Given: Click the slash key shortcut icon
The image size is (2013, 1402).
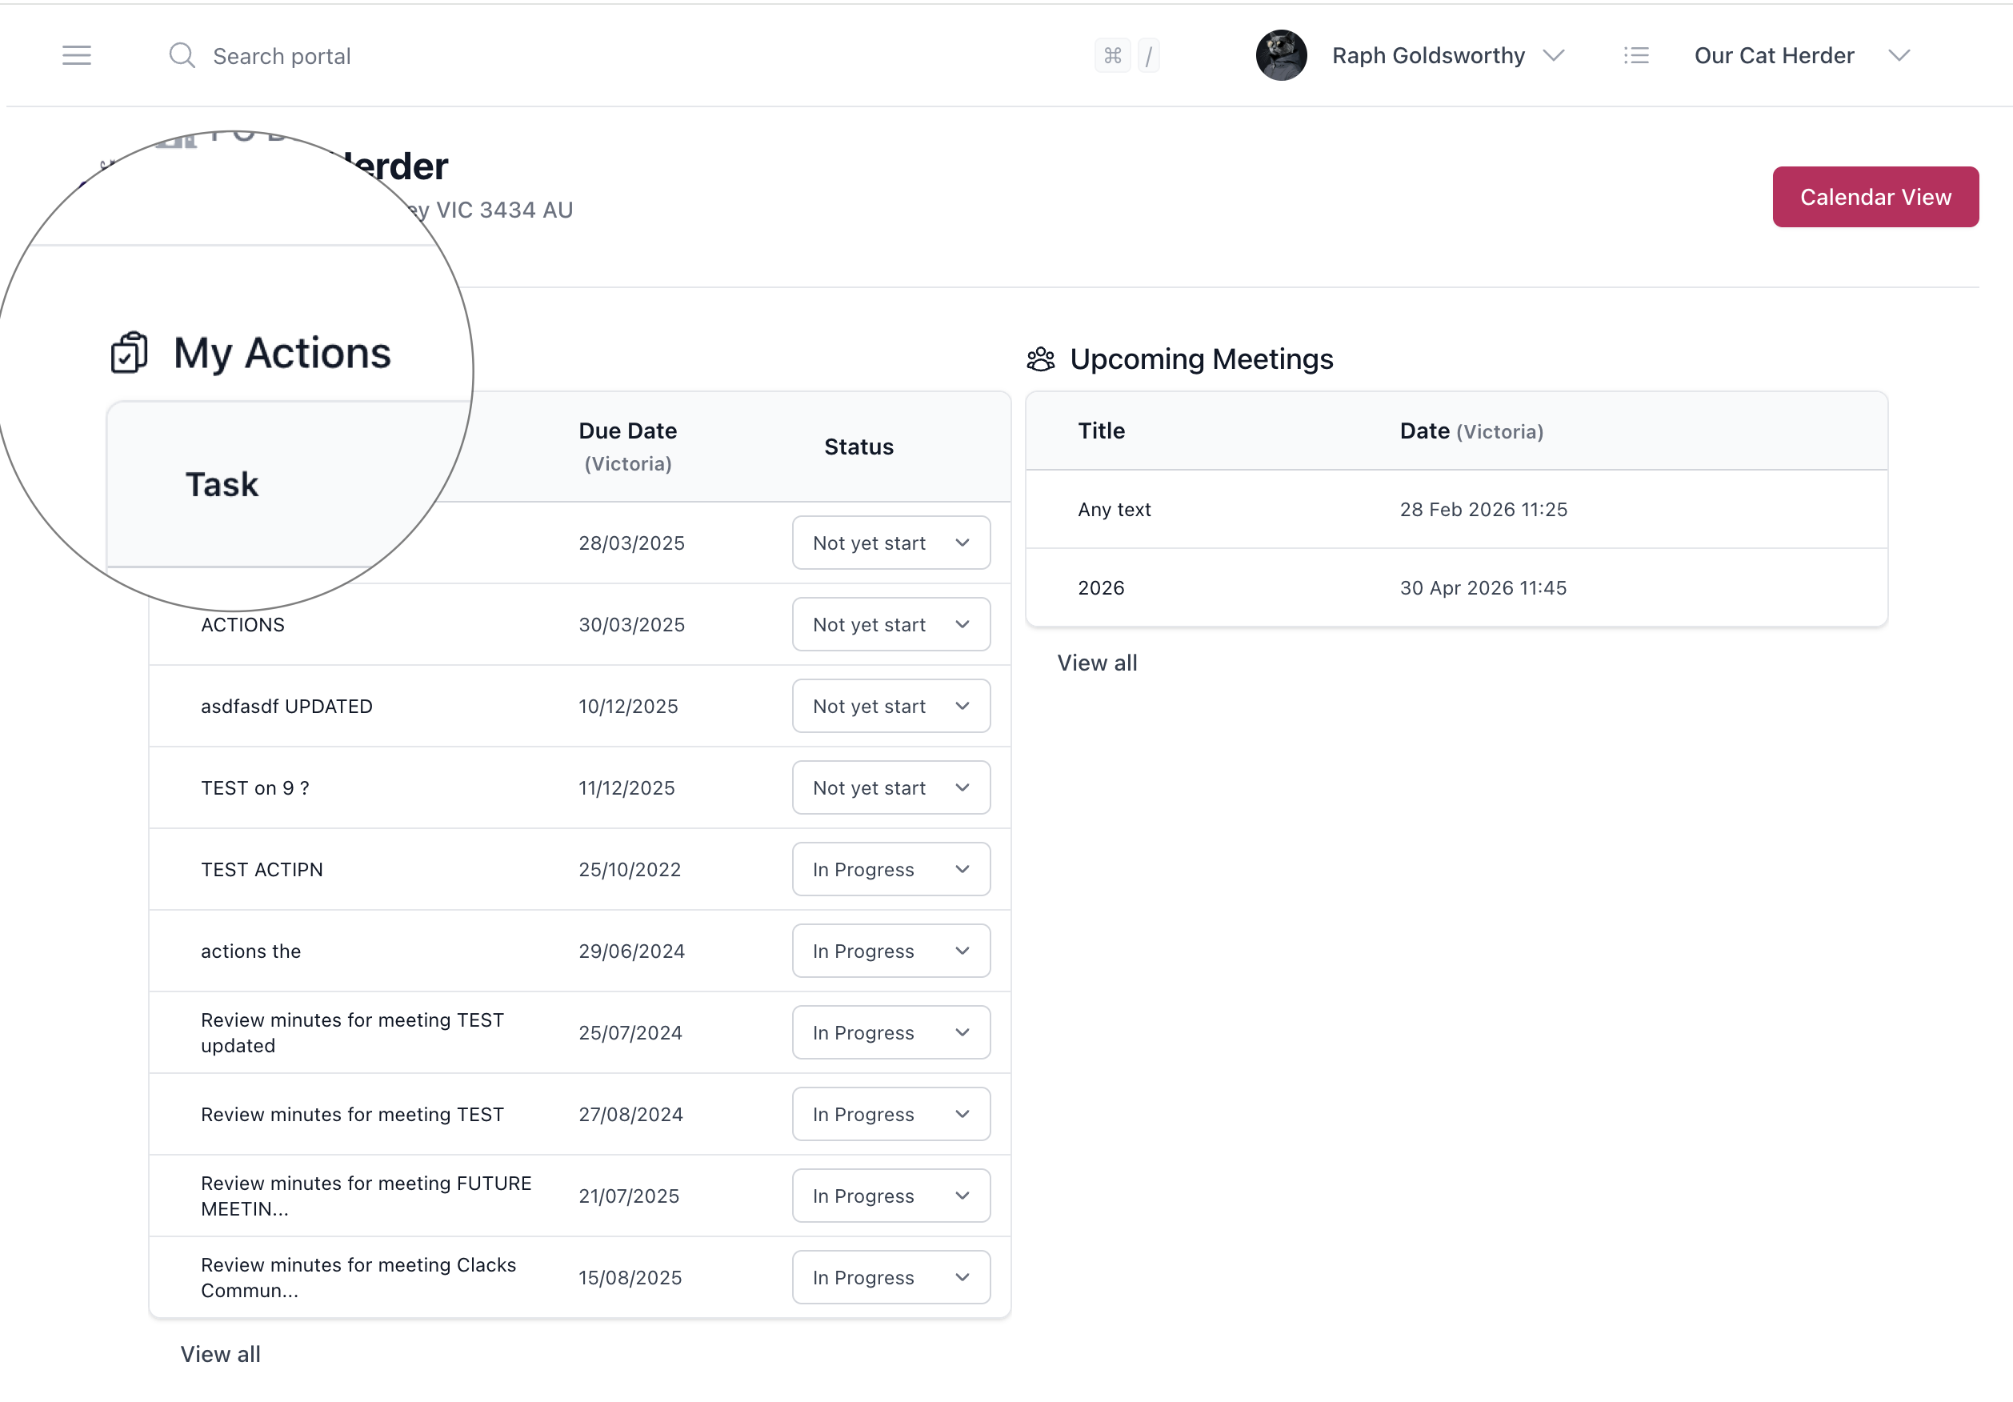Looking at the screenshot, I should coord(1149,55).
